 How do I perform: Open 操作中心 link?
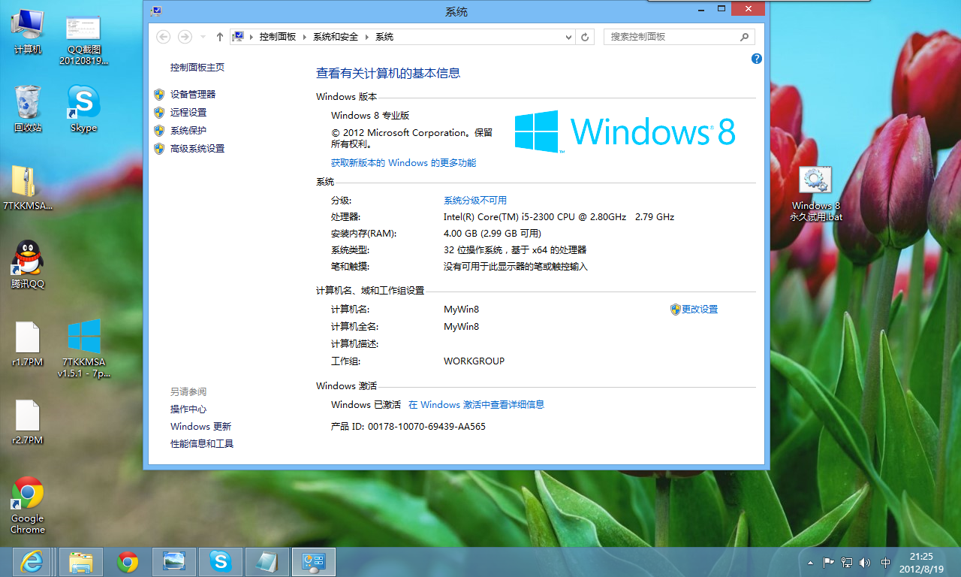[188, 409]
